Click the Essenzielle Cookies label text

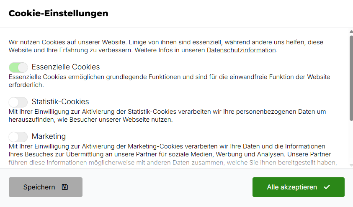pyautogui.click(x=66, y=67)
